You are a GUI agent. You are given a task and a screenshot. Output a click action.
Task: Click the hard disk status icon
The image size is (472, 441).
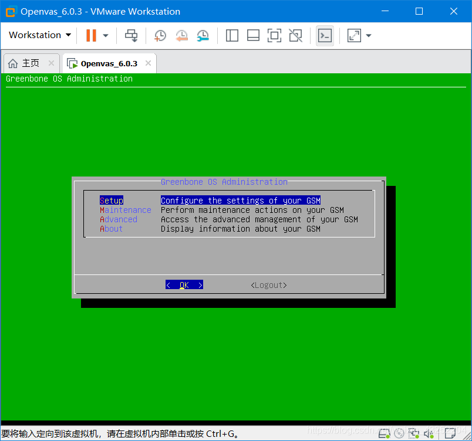pos(384,433)
